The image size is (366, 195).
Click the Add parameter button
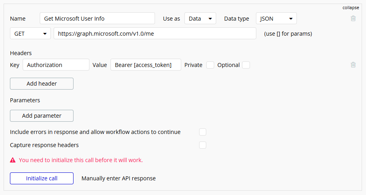click(42, 116)
